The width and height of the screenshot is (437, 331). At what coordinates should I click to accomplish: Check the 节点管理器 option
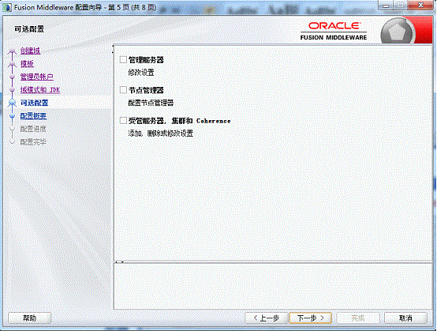pos(123,90)
